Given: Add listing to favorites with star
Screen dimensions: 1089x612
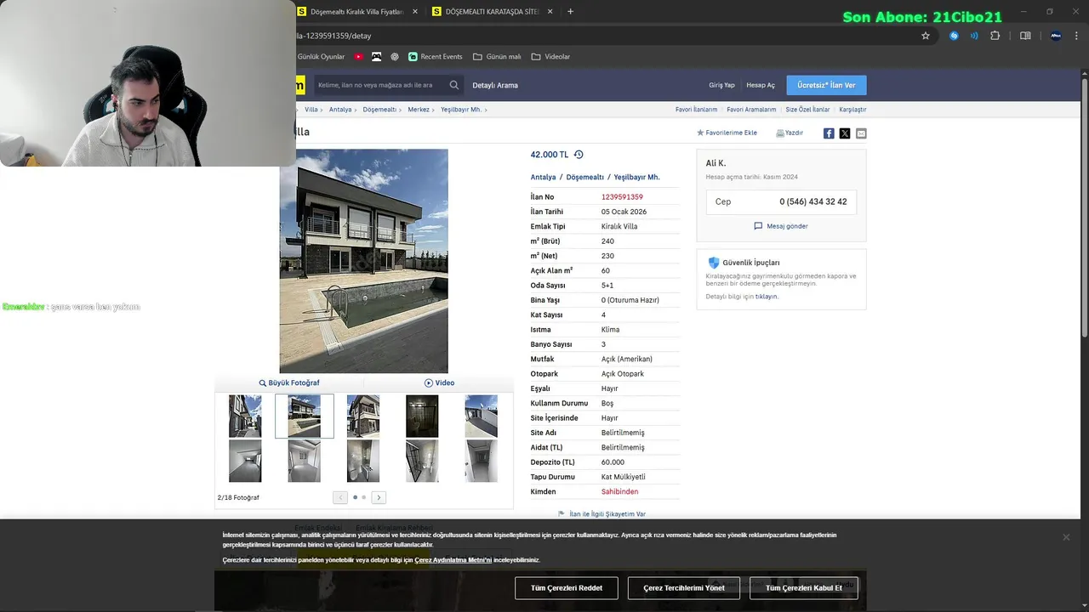Looking at the screenshot, I should [x=727, y=133].
